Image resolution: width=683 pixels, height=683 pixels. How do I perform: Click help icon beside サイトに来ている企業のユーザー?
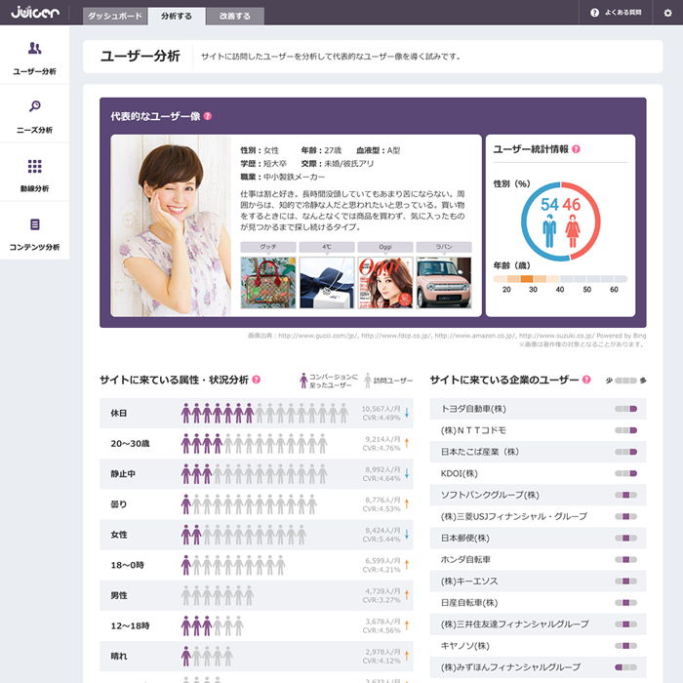point(586,380)
